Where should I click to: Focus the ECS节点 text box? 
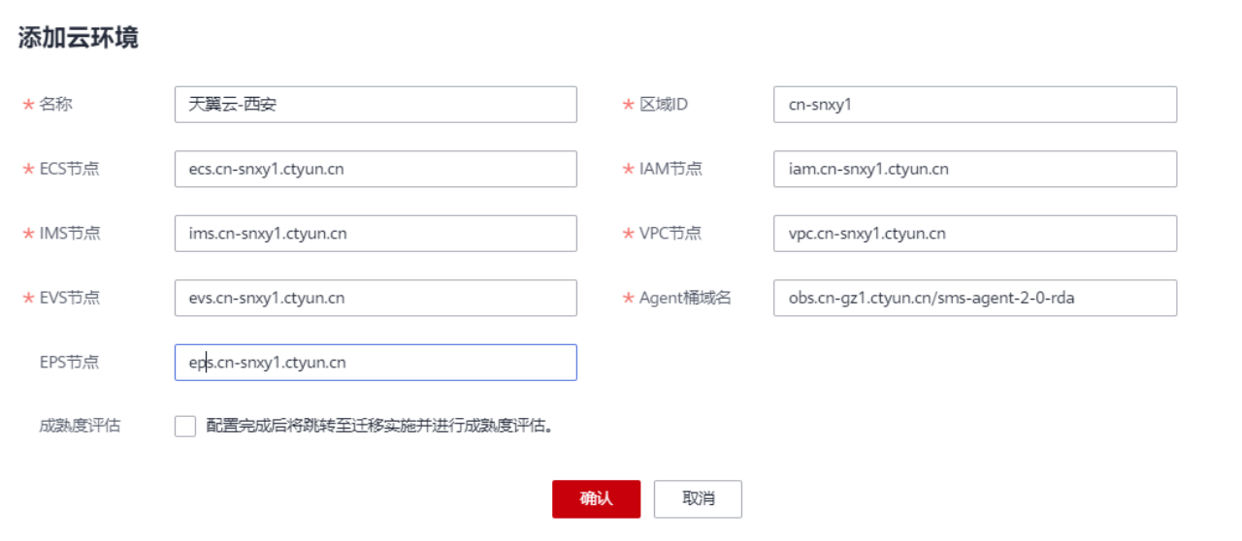(376, 169)
